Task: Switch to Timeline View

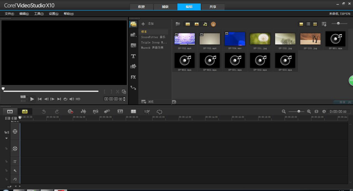Action: [25, 111]
